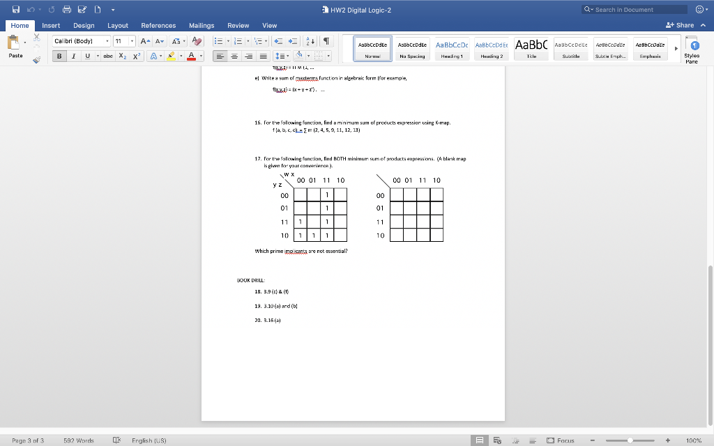Toggle bold formatting
Viewport: 714px width, 446px height.
click(x=59, y=56)
